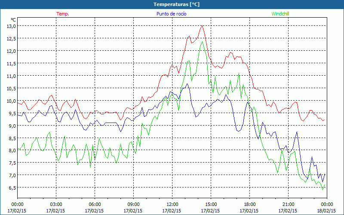The width and height of the screenshot is (344, 215).
Task: Click the 12,5 y-axis value
Action: pyautogui.click(x=12, y=38)
